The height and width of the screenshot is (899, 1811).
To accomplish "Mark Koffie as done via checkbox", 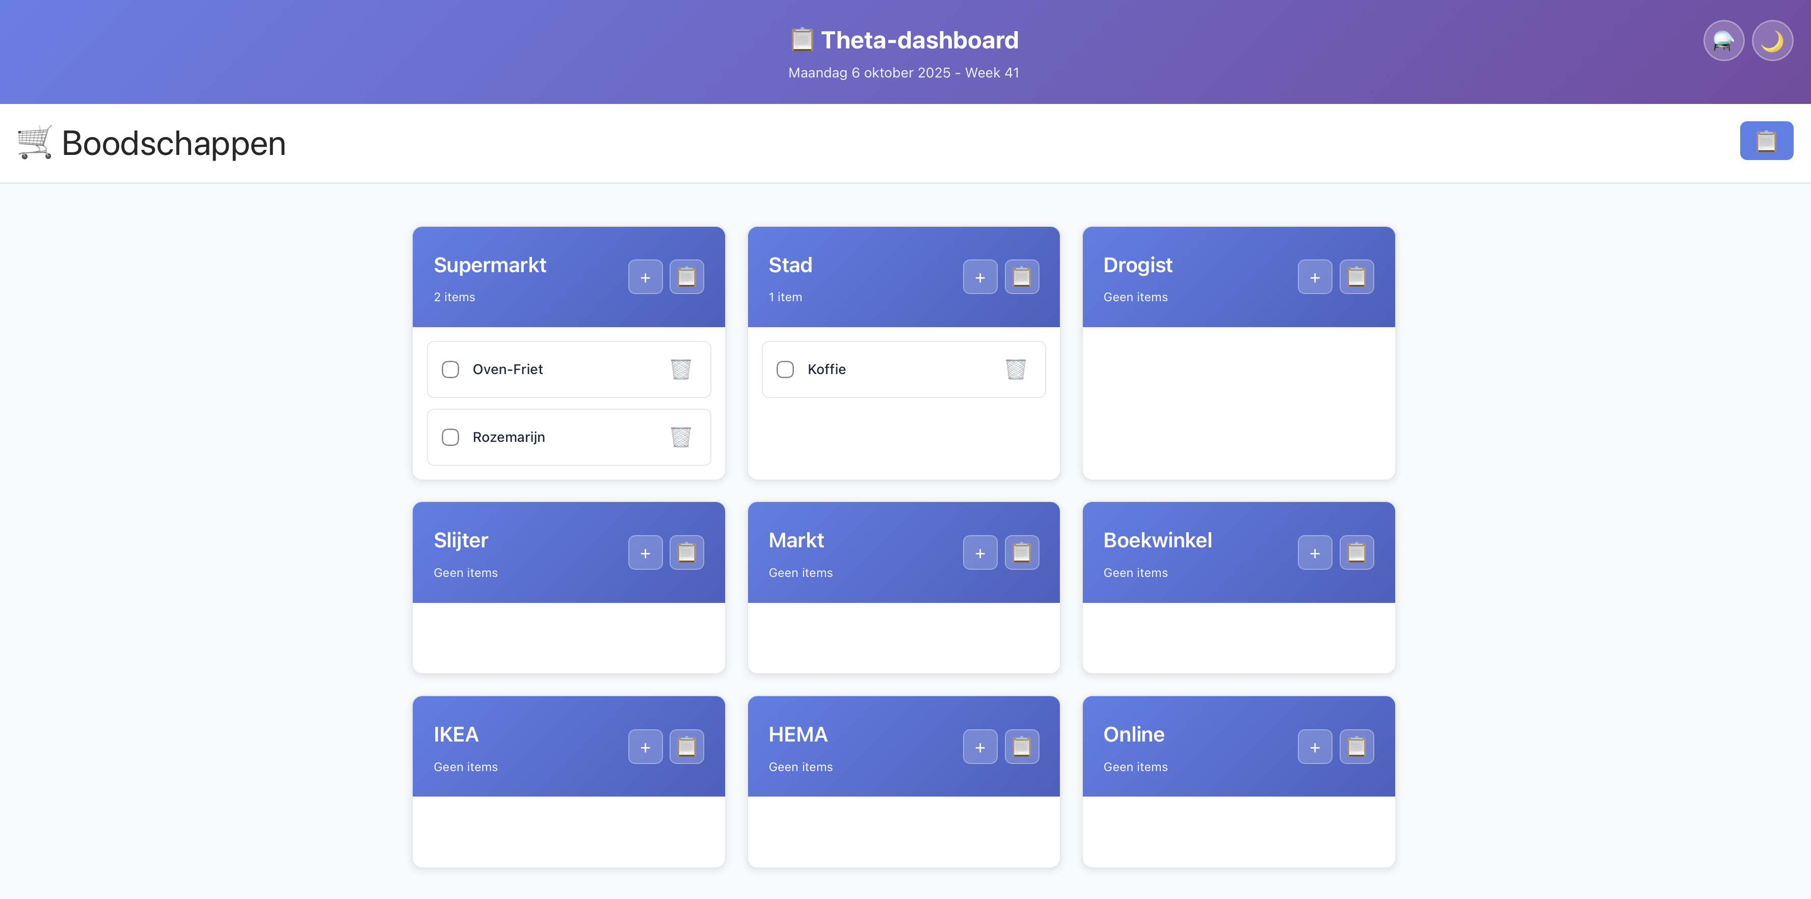I will [785, 369].
